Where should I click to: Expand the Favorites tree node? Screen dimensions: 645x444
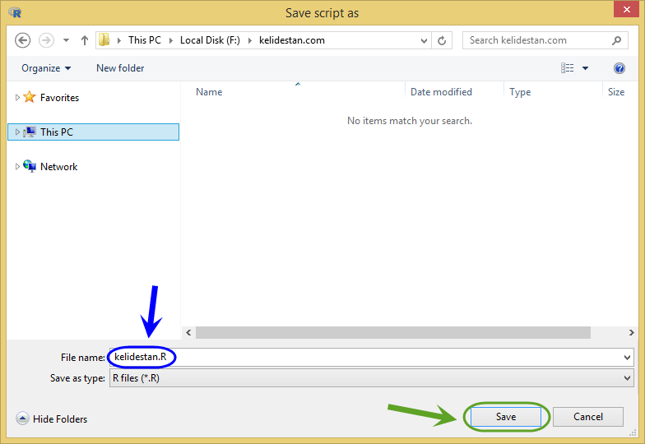tap(17, 97)
